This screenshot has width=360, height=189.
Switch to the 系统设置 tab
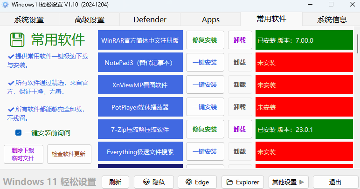click(29, 20)
